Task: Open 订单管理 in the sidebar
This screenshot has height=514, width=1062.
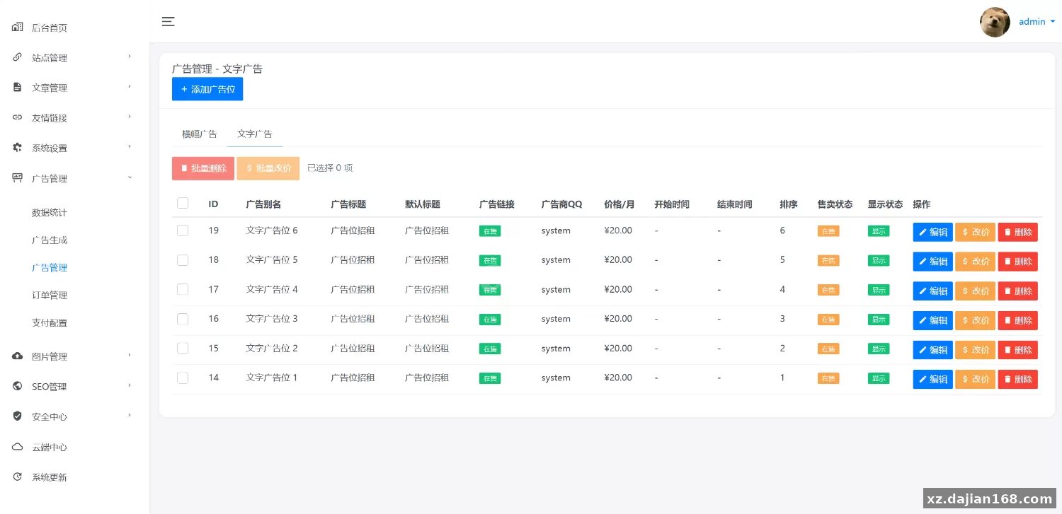Action: 50,296
